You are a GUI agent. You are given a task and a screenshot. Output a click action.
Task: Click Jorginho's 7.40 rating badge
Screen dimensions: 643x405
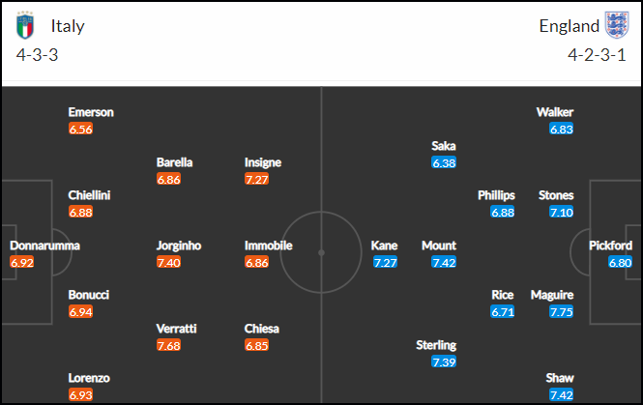(168, 262)
